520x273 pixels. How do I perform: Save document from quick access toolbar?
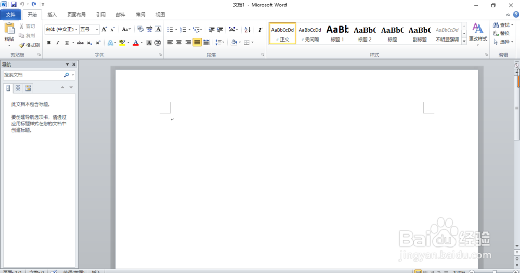click(x=14, y=4)
